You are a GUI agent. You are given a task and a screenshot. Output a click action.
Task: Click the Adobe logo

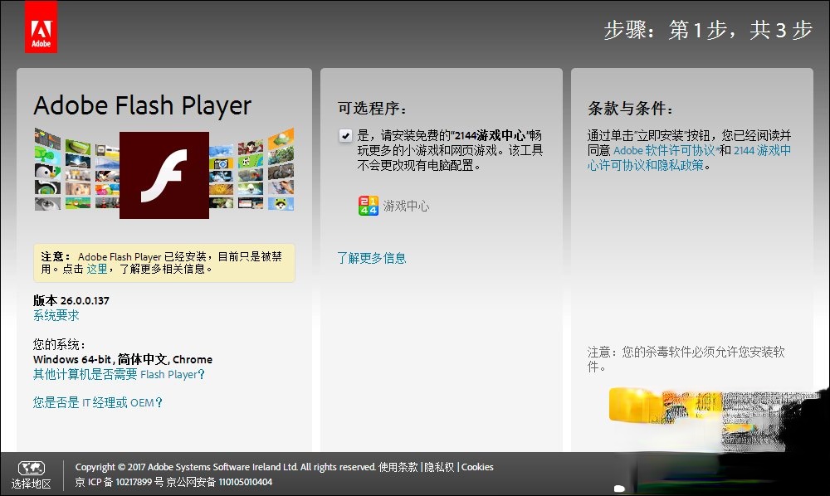coord(41,27)
